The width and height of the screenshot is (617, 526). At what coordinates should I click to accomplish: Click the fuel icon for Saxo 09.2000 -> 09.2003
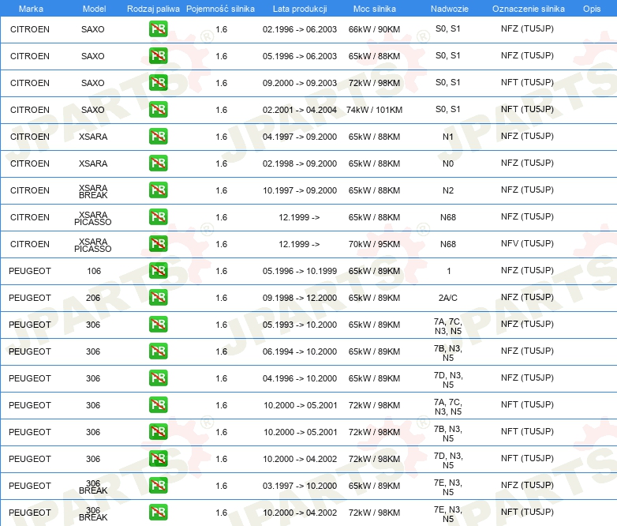(158, 83)
